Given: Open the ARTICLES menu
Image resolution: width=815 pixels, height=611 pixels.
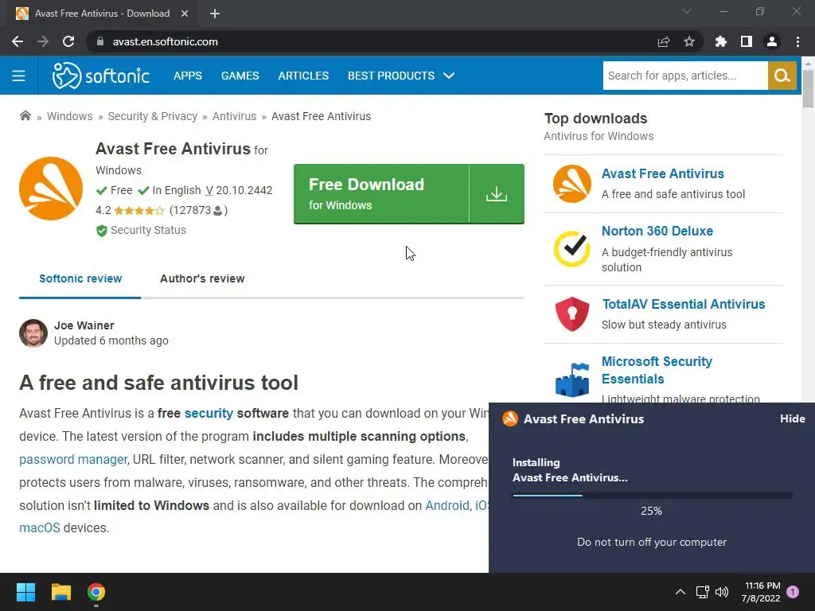Looking at the screenshot, I should pyautogui.click(x=303, y=76).
